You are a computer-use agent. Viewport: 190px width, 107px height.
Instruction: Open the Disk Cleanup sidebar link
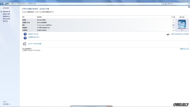[7, 19]
